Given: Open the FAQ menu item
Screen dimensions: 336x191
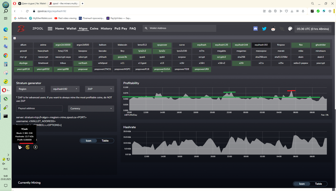Looking at the screenshot, I should click(x=133, y=29).
